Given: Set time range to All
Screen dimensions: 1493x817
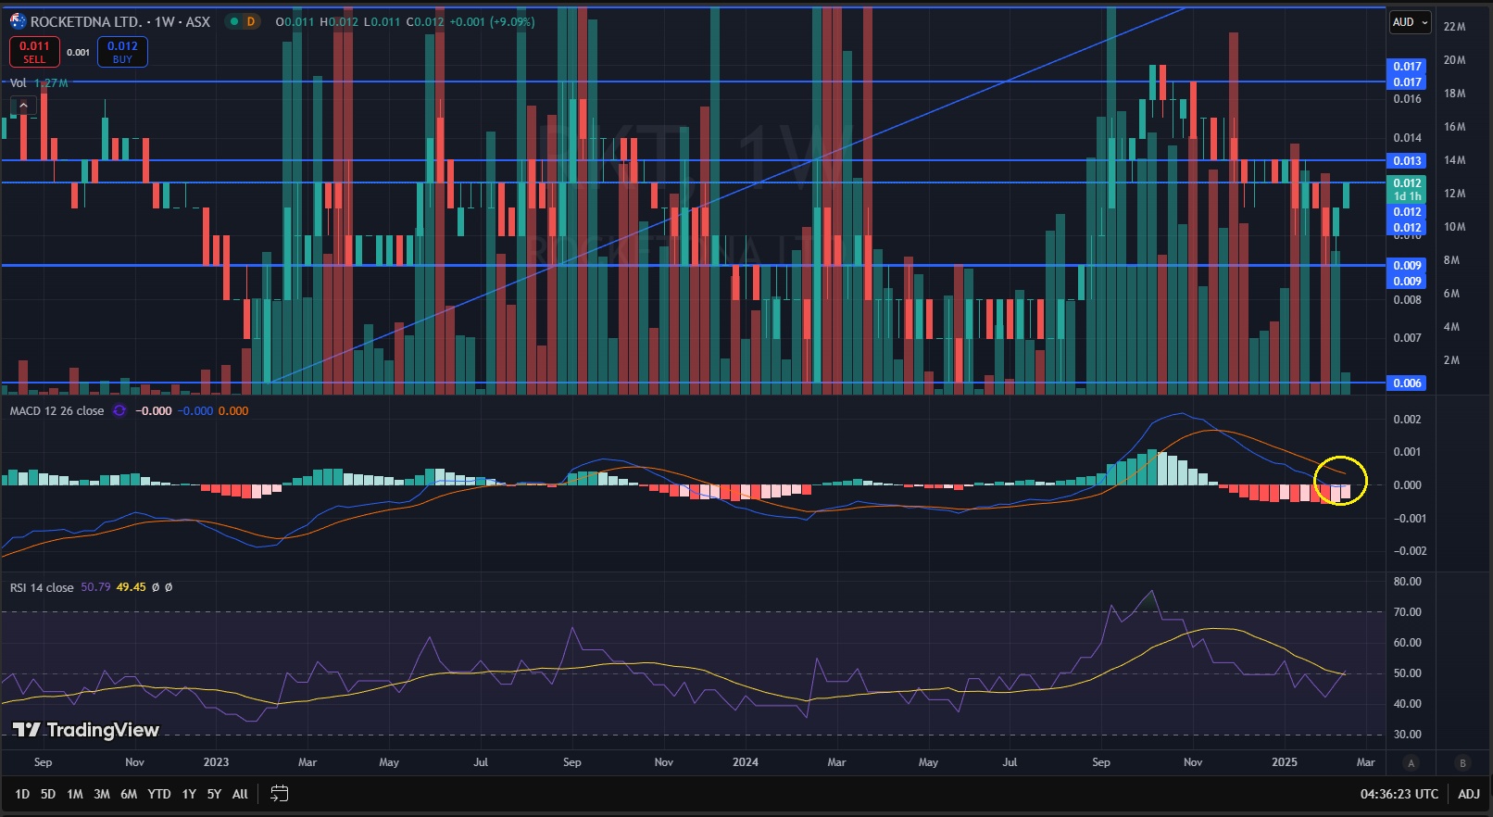Looking at the screenshot, I should pos(240,794).
